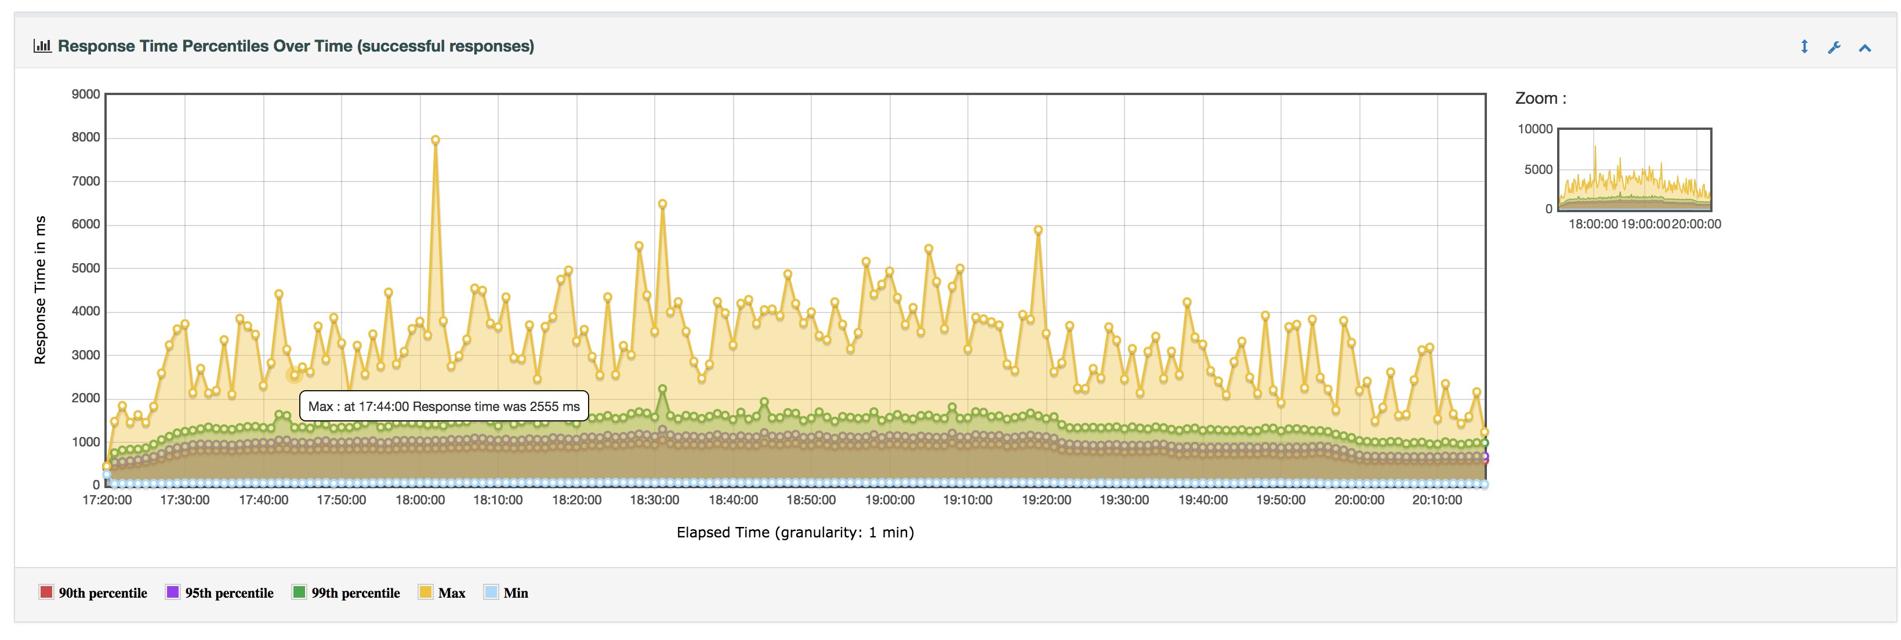This screenshot has height=640, width=1901.
Task: Click the tallest 99th percentile green peak point
Action: pos(663,388)
